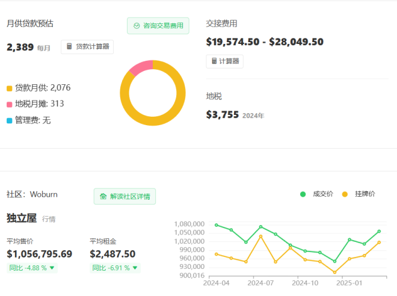Viewport: 397px width, 296px height.
Task: Click the 同比 -4.88 % price badge
Action: tap(32, 268)
